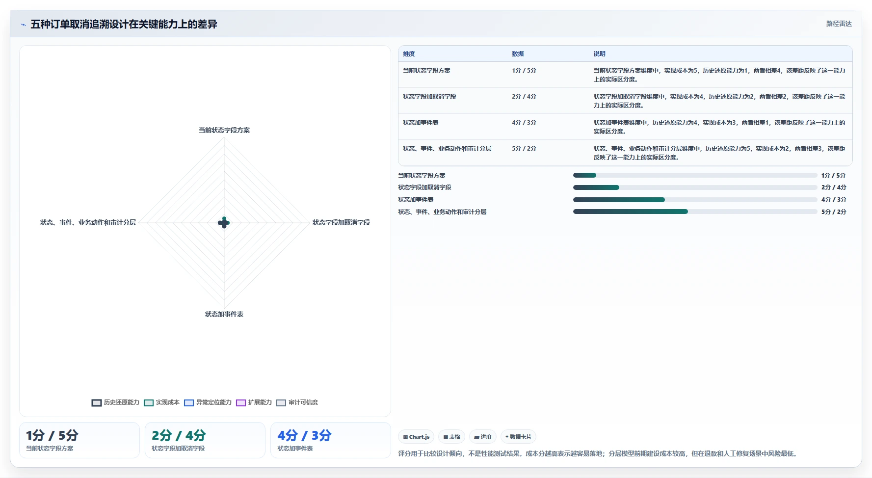The height and width of the screenshot is (478, 872).
Task: Click the dashboard title 五种订单取消追溯设计
Action: 124,25
